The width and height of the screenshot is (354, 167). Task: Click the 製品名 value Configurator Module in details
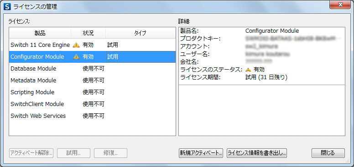click(x=272, y=31)
